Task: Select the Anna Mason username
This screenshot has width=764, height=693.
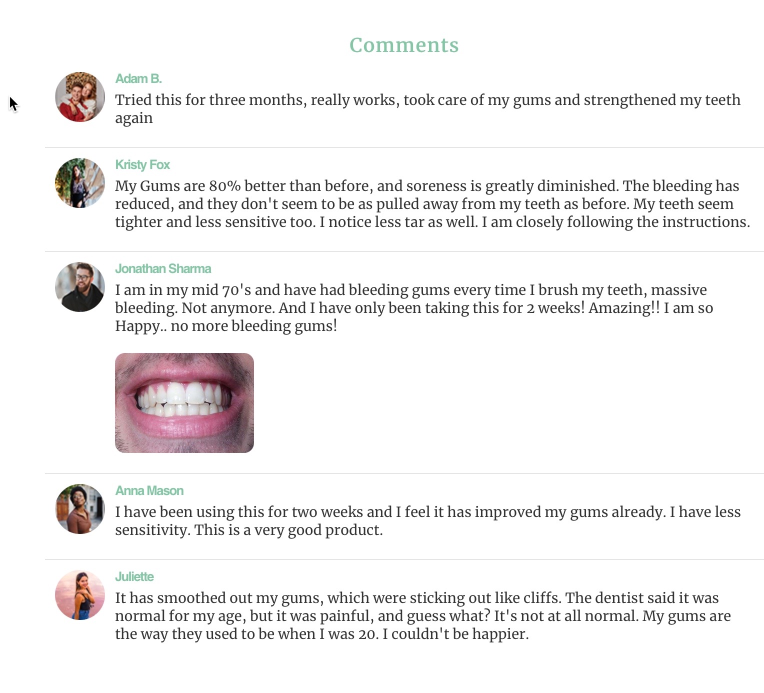Action: coord(149,491)
